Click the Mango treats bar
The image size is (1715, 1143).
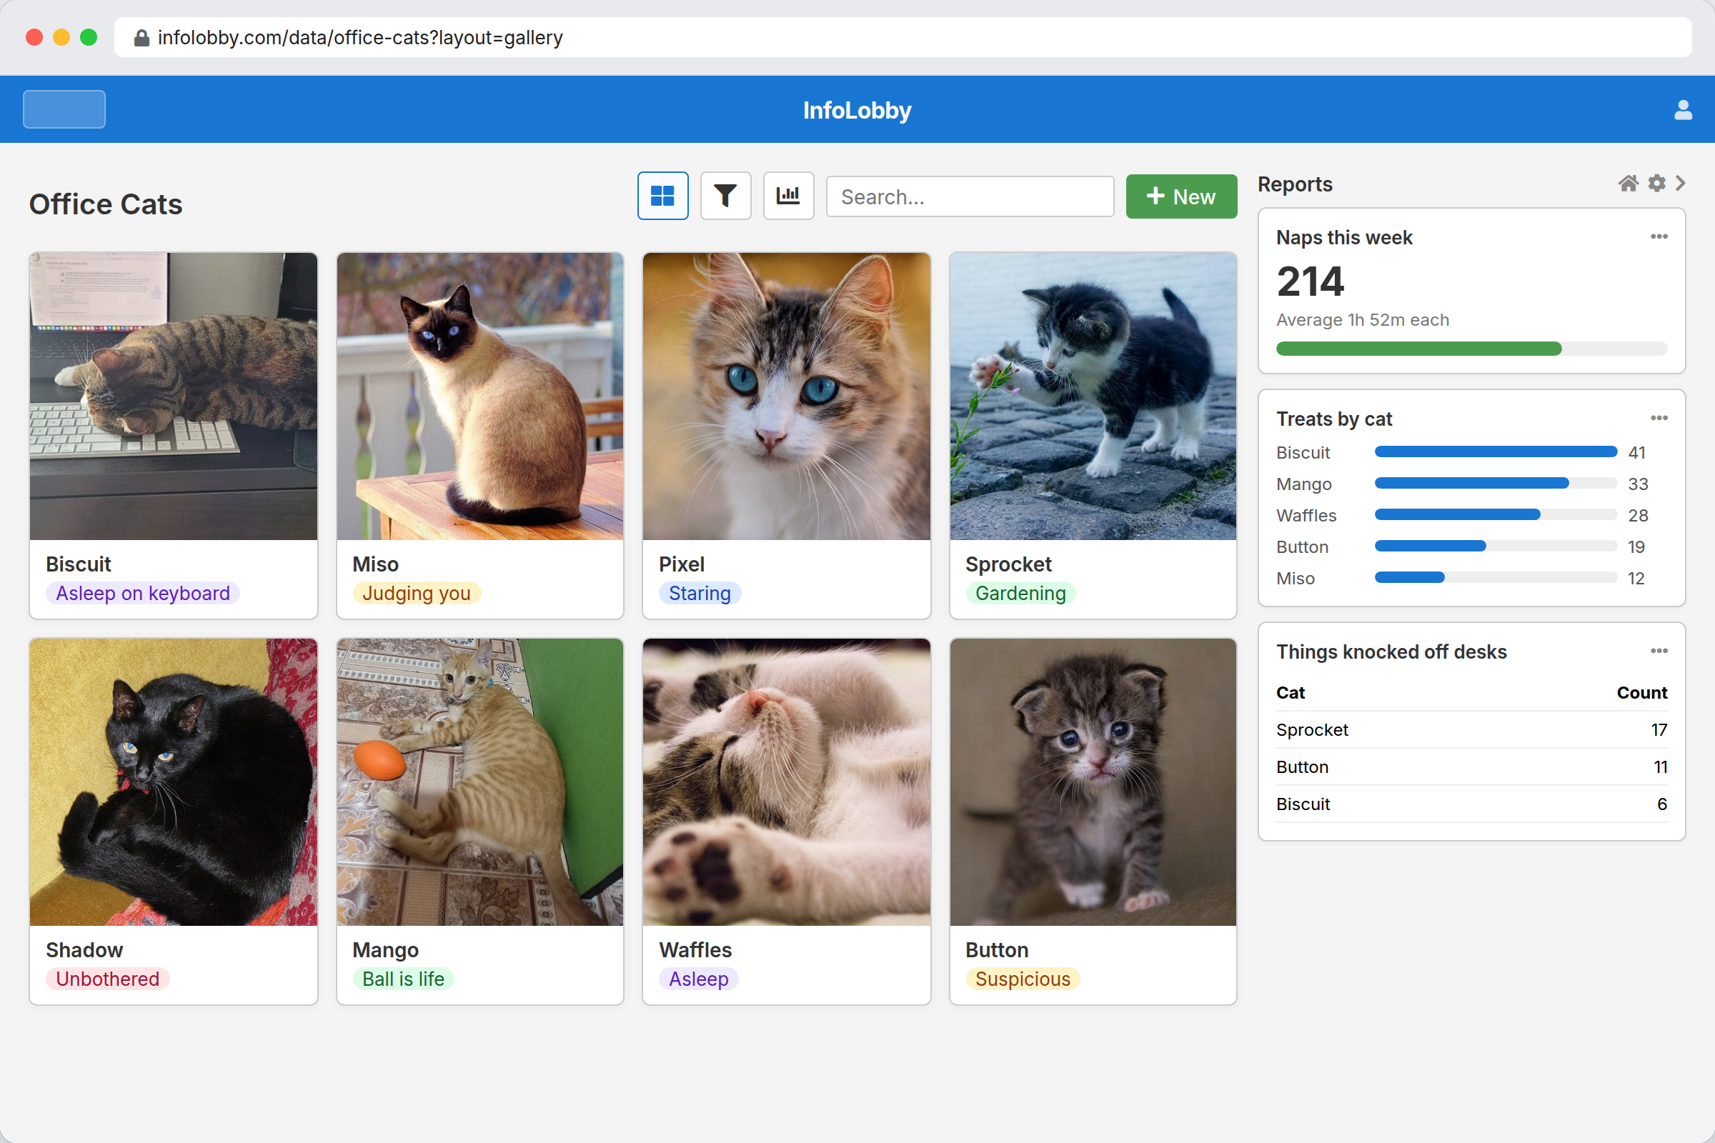1496,484
